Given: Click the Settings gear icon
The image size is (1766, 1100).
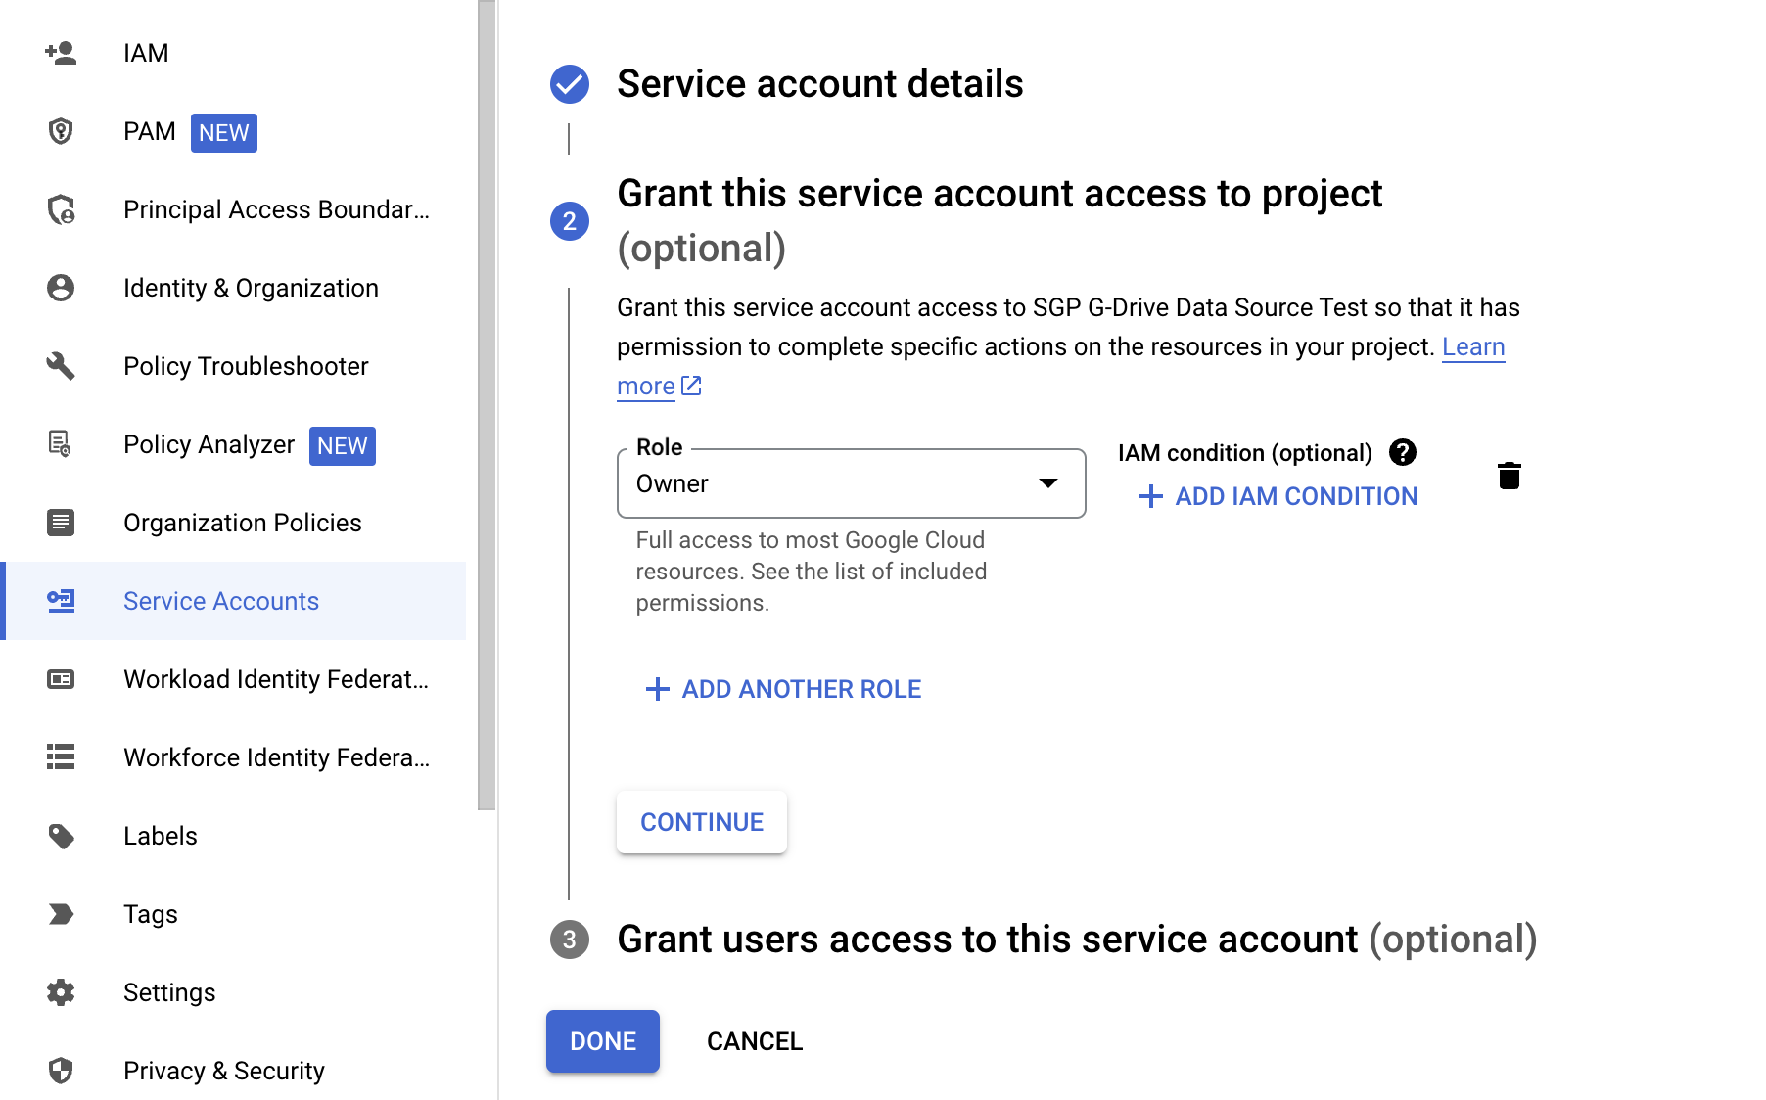Looking at the screenshot, I should [61, 992].
